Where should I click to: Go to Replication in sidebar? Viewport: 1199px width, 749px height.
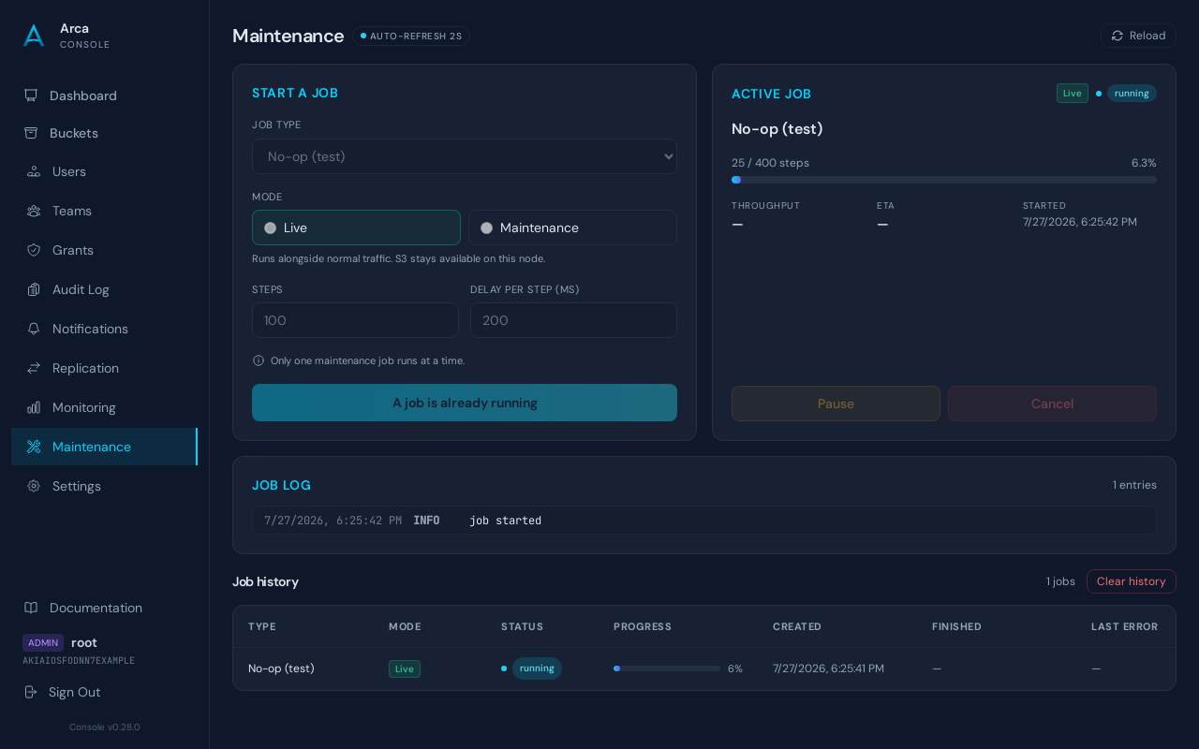coord(104,368)
